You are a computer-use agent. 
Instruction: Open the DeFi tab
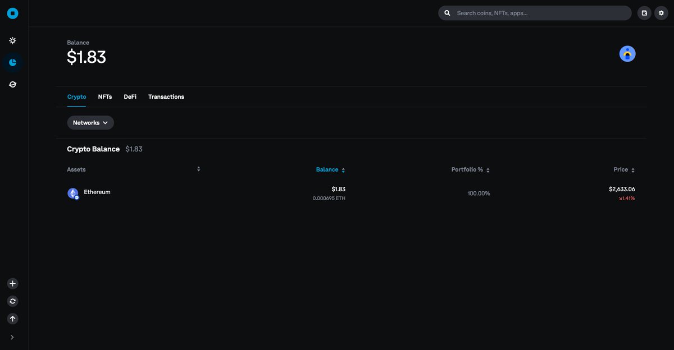click(130, 96)
